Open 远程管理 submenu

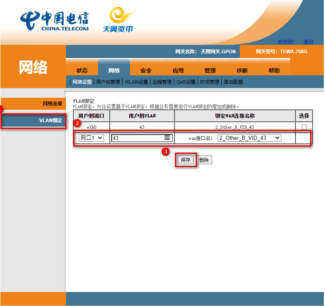click(162, 82)
